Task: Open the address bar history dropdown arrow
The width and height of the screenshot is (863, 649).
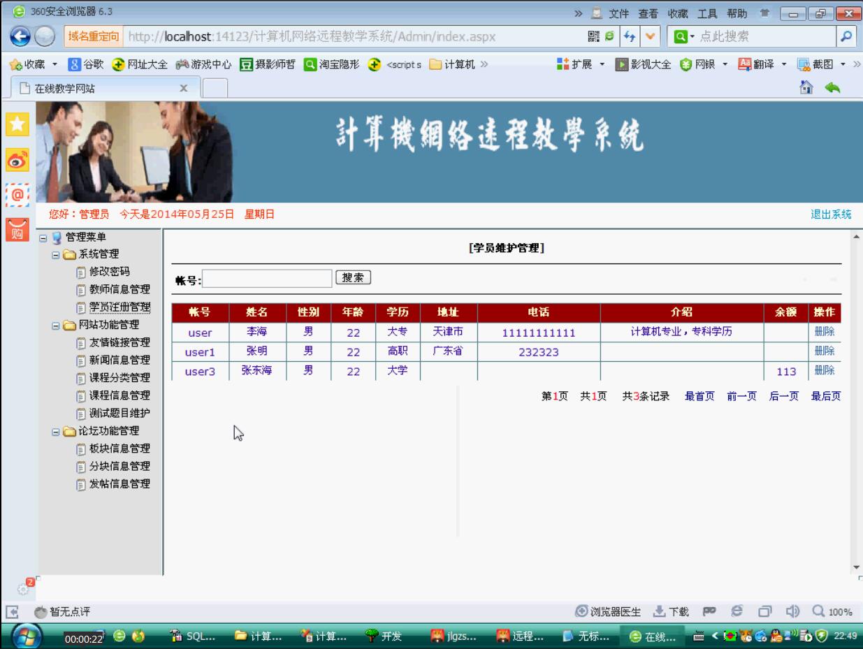Action: [651, 36]
